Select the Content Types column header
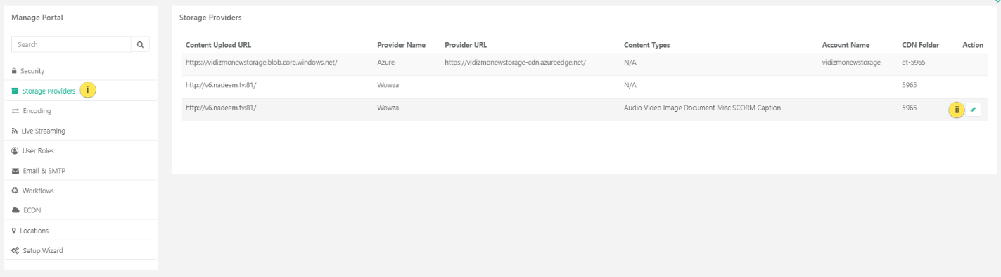This screenshot has height=277, width=1001. 646,45
